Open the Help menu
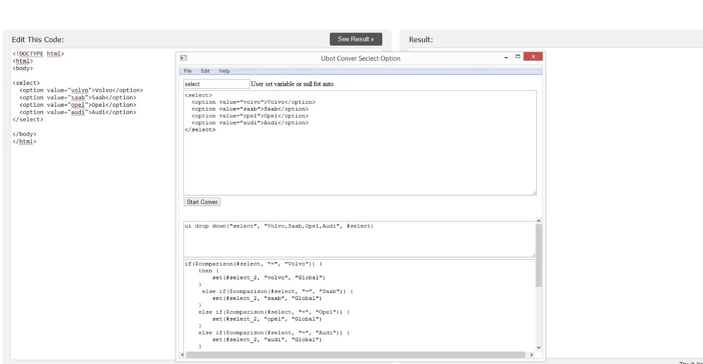703x364 pixels. point(225,71)
